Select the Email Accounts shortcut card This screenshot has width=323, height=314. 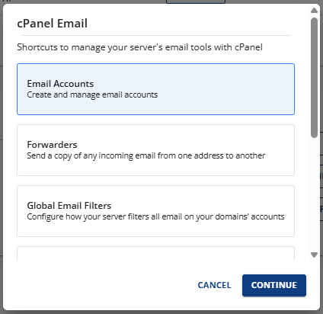pyautogui.click(x=155, y=89)
